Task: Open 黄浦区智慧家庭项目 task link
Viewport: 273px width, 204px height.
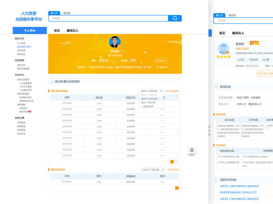Action: (238, 192)
